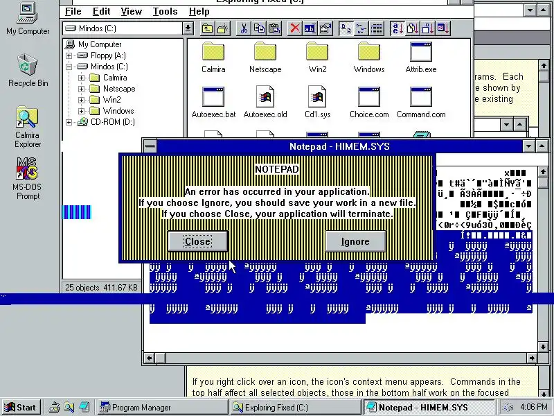The height and width of the screenshot is (416, 554).
Task: Expand the Windows folder tree node
Action: click(x=81, y=111)
